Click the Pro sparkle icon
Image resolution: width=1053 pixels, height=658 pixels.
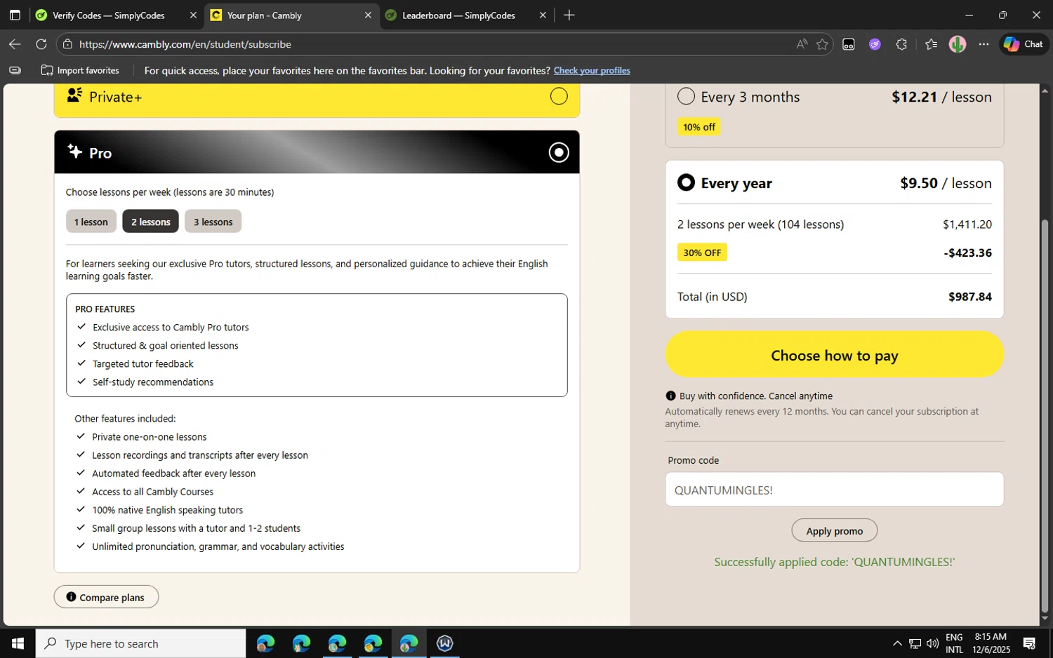pyautogui.click(x=74, y=151)
